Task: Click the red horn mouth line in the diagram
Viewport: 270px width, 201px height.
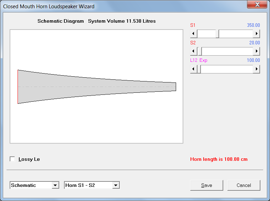Action: pyautogui.click(x=18, y=87)
